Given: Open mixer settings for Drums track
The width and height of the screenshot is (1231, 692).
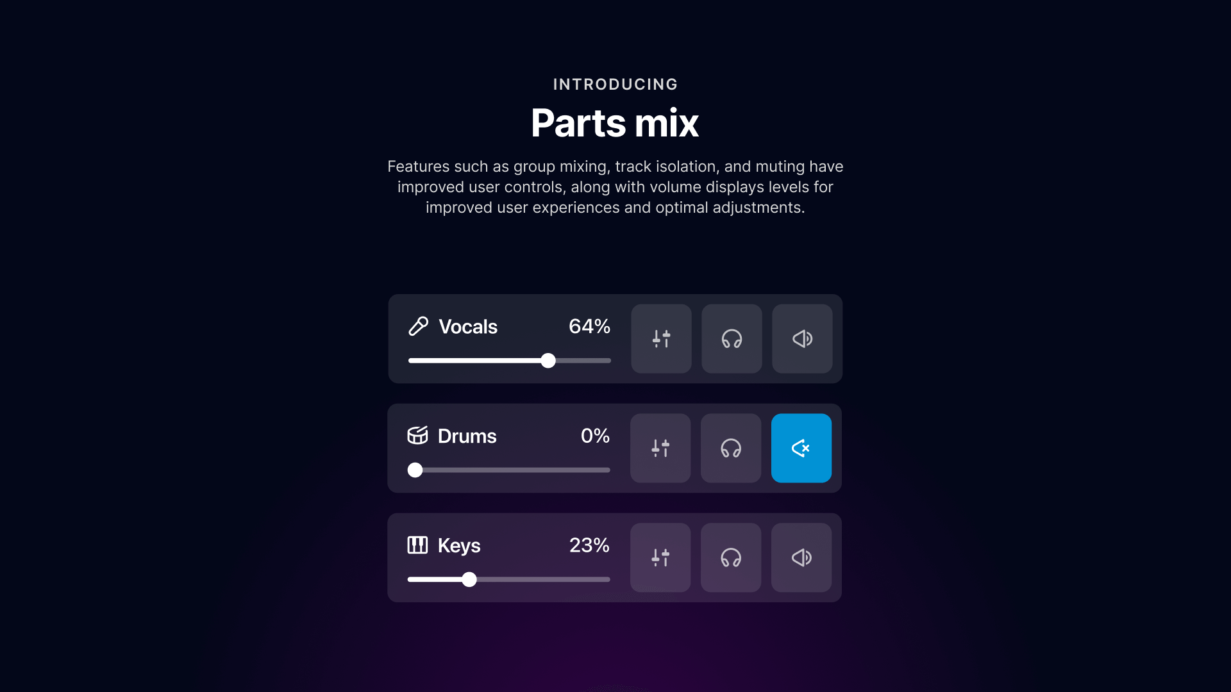Looking at the screenshot, I should pos(660,448).
